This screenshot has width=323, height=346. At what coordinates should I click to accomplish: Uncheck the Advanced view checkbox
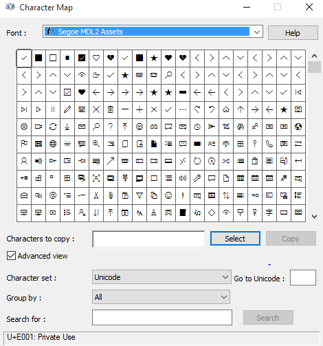pyautogui.click(x=11, y=256)
